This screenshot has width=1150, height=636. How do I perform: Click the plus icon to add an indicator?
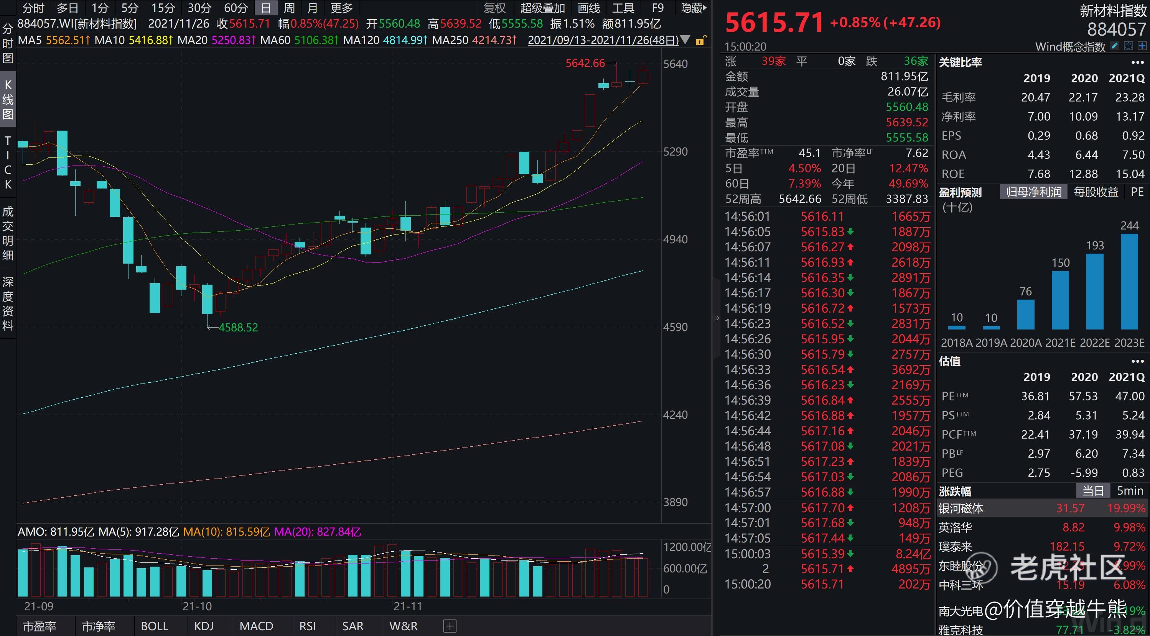pyautogui.click(x=450, y=626)
